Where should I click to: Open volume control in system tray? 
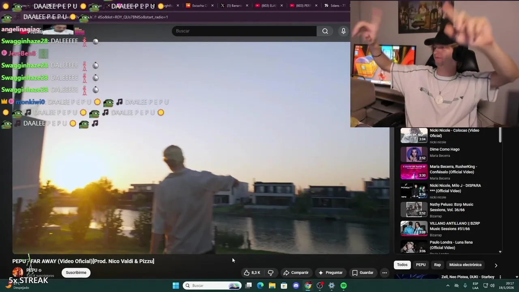coord(492,286)
